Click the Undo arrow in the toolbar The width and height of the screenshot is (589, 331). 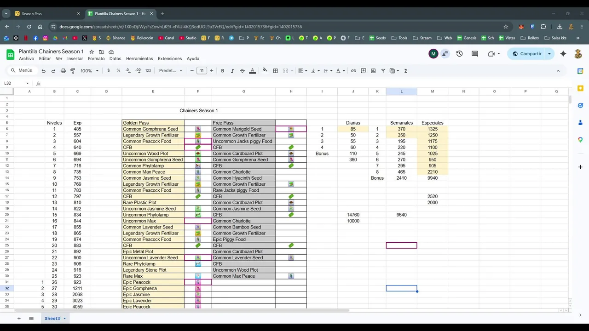pos(43,71)
